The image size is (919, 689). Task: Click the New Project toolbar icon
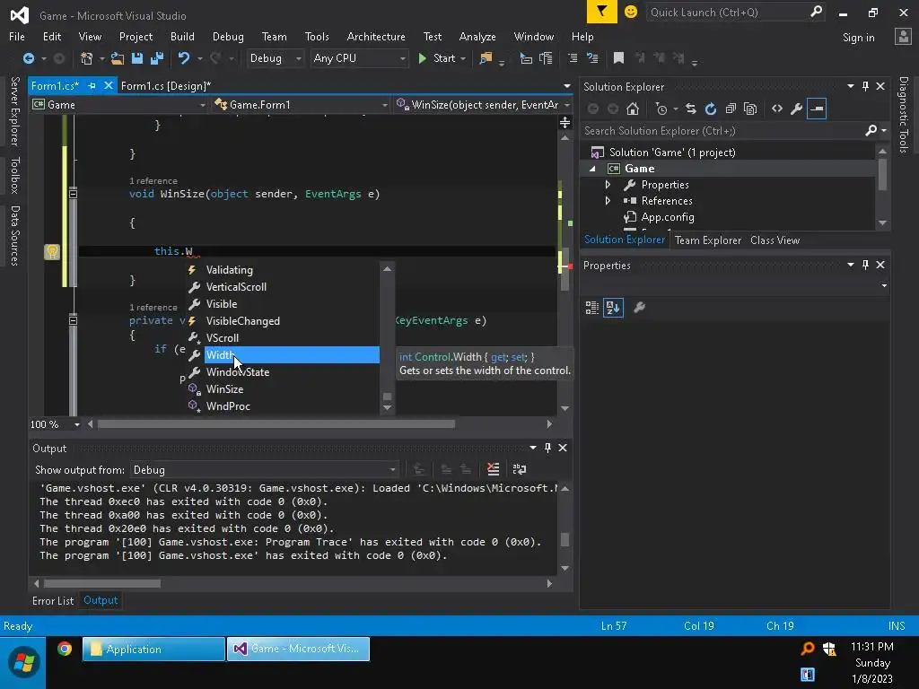pyautogui.click(x=87, y=58)
